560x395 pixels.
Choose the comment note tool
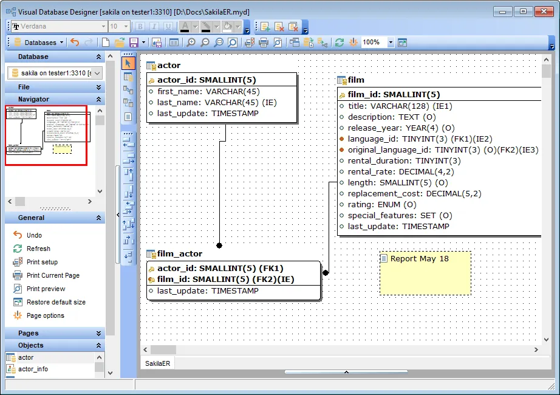(128, 117)
